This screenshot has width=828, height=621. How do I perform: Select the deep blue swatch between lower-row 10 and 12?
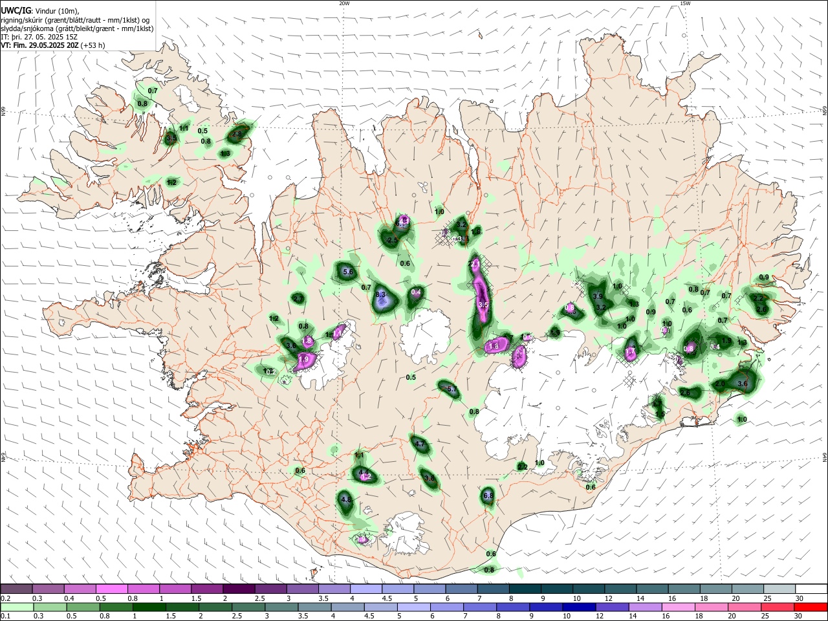click(x=578, y=607)
